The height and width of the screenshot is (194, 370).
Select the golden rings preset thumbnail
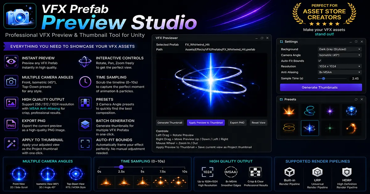290,128
